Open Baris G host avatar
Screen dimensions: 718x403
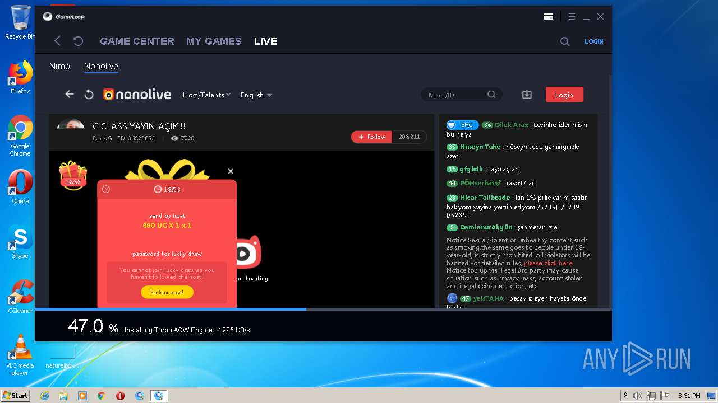pos(71,124)
